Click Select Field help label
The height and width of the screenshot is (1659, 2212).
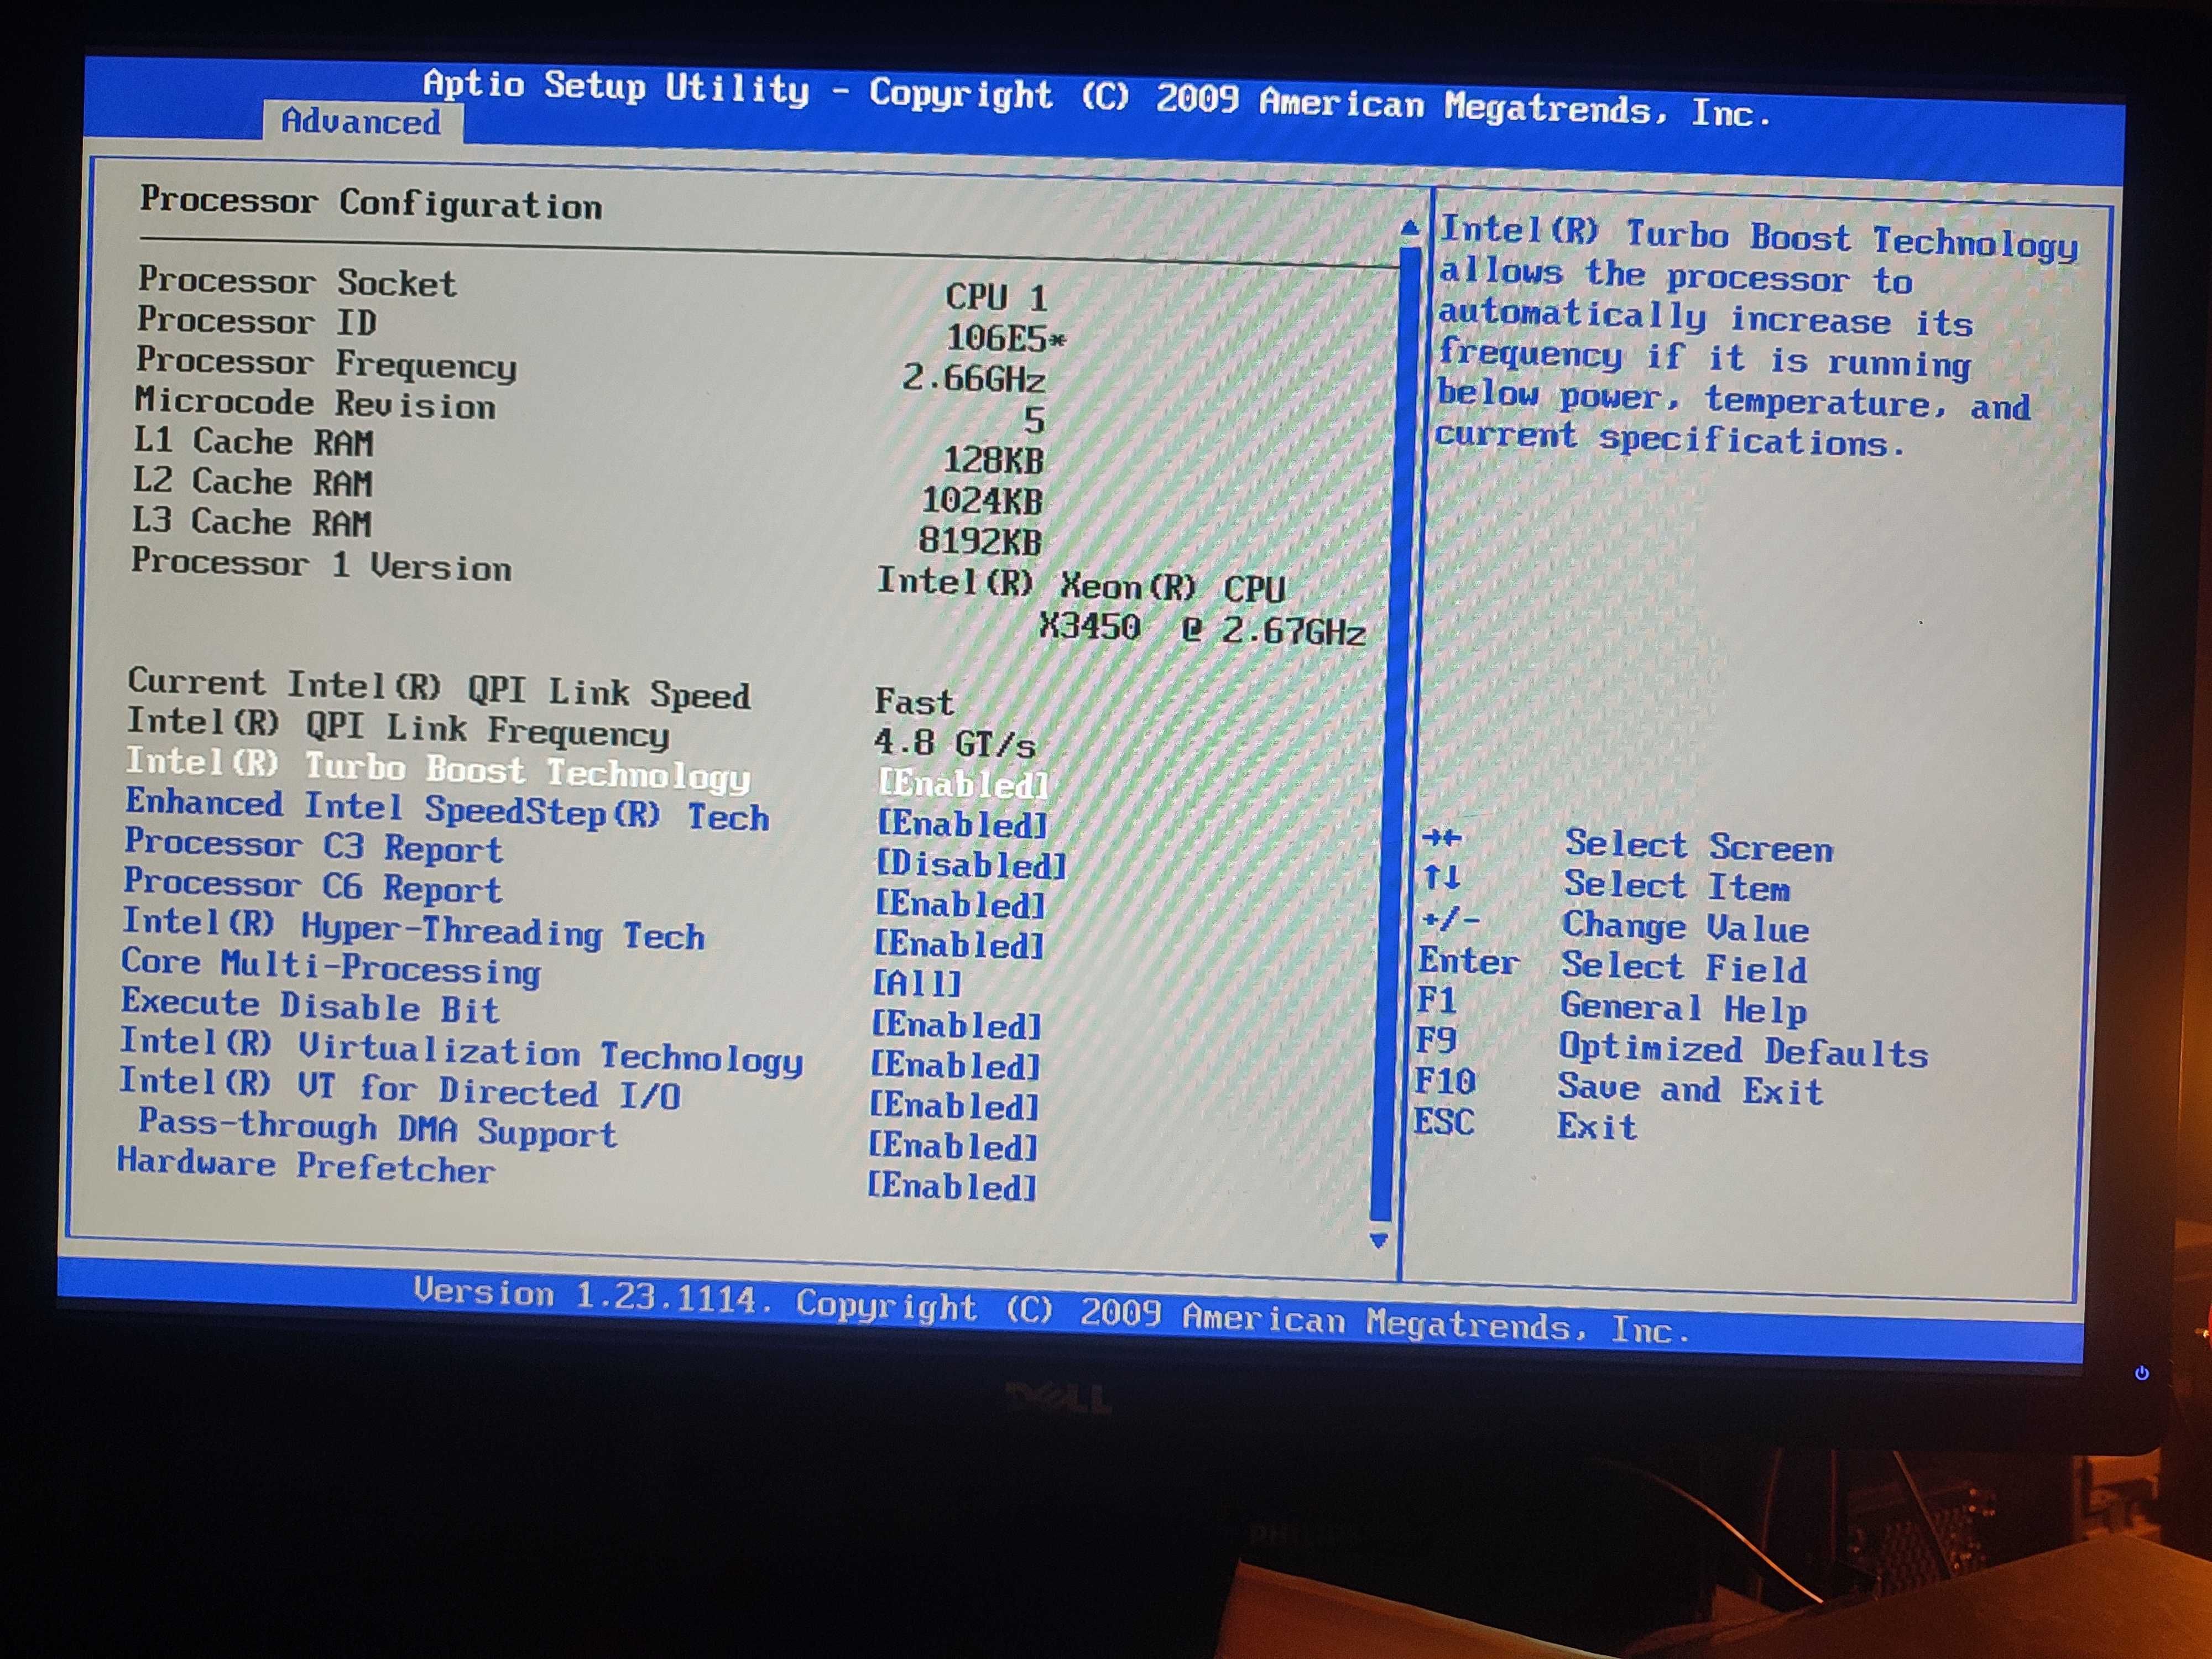pos(1684,966)
